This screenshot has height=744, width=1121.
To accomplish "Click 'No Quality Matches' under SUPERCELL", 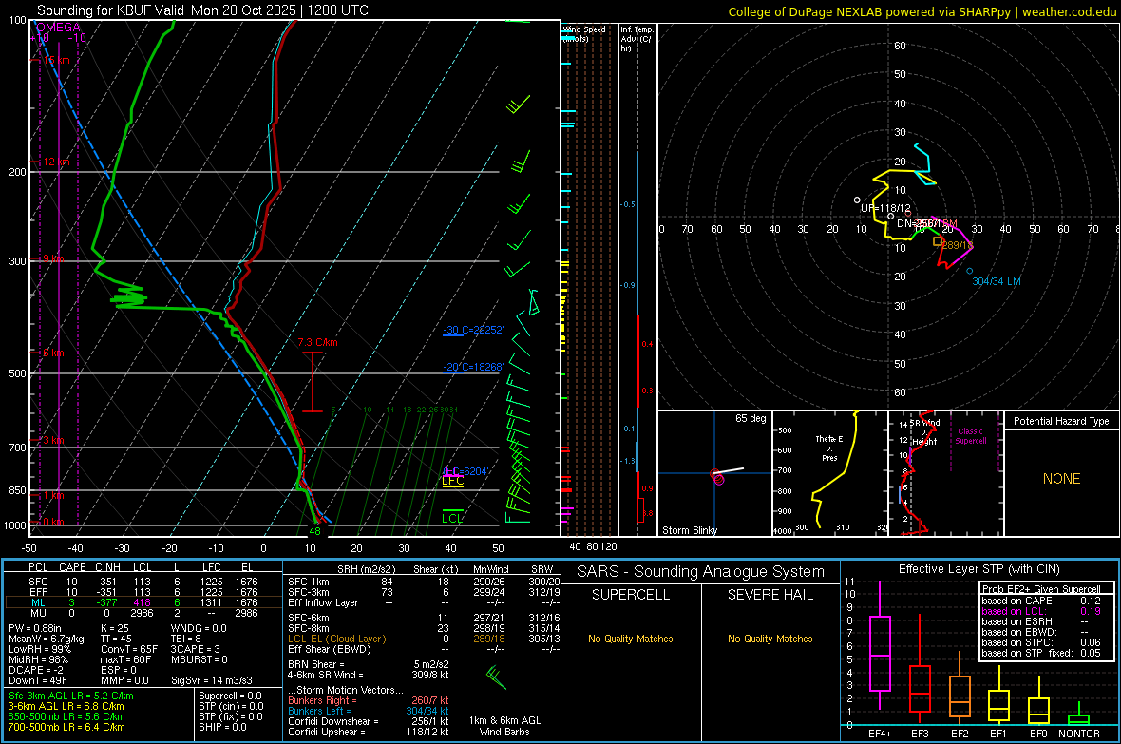I will click(x=631, y=639).
